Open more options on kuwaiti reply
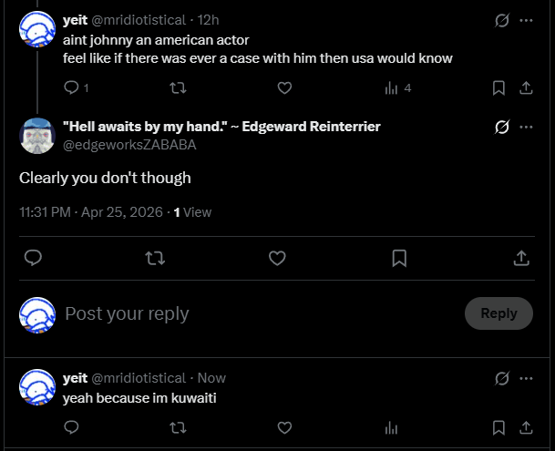Image resolution: width=555 pixels, height=451 pixels. tap(526, 377)
